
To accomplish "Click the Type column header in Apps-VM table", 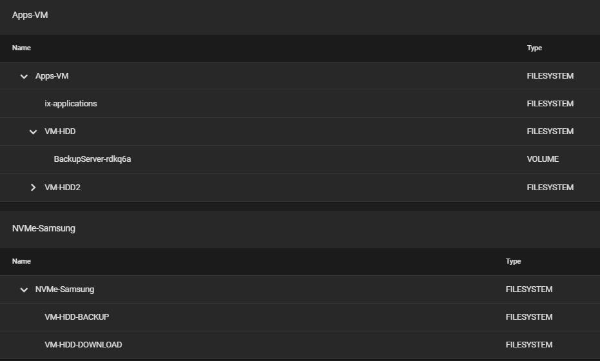I will coord(534,48).
